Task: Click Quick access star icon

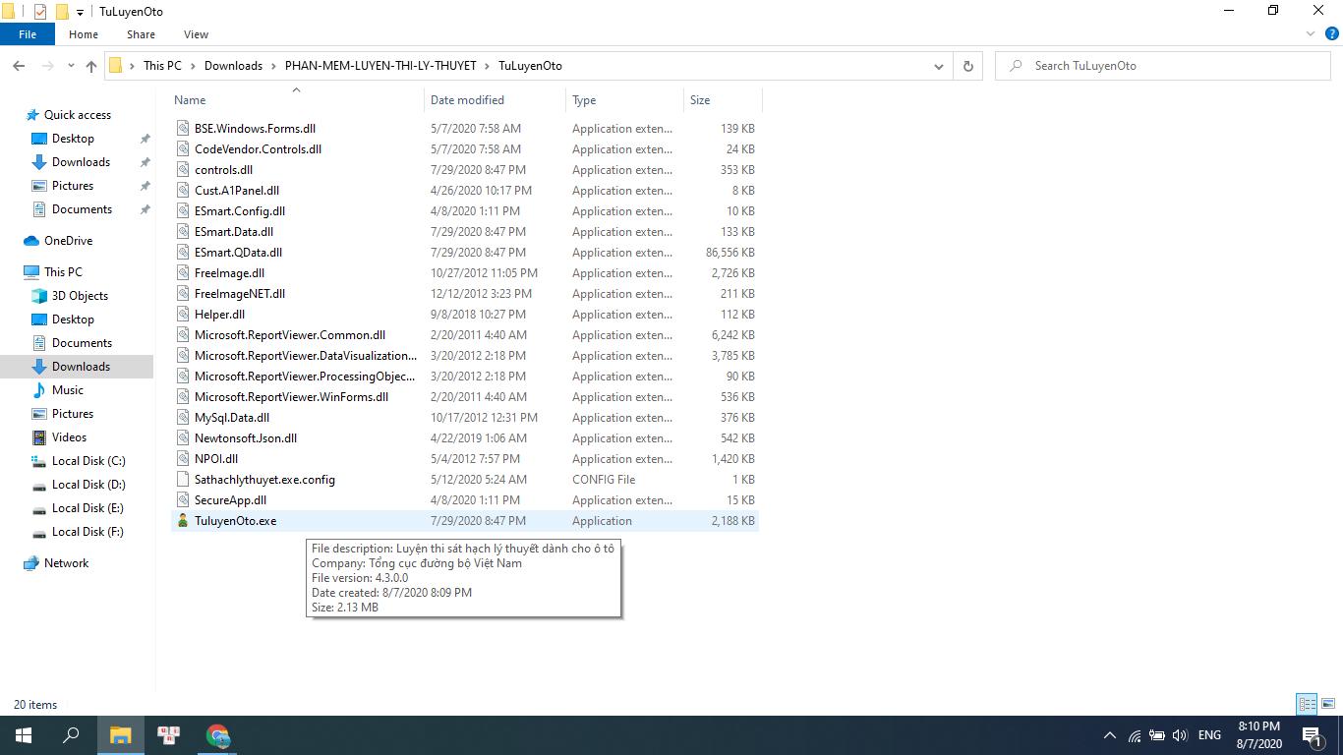Action: click(32, 115)
